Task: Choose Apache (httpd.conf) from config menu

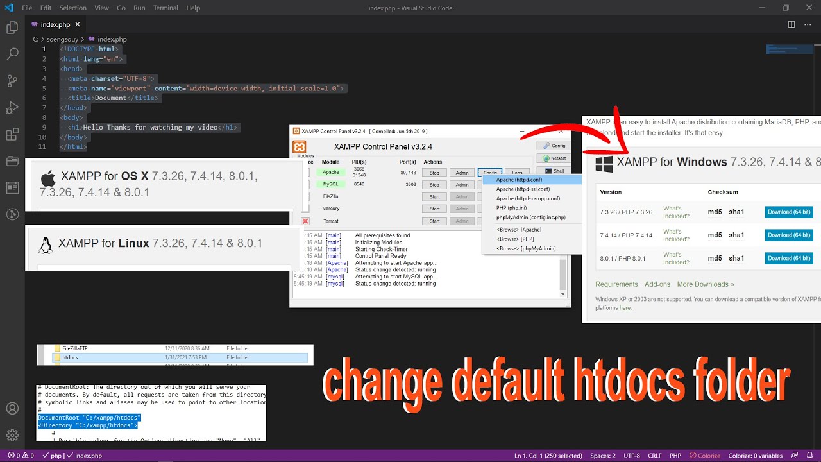Action: [532, 180]
